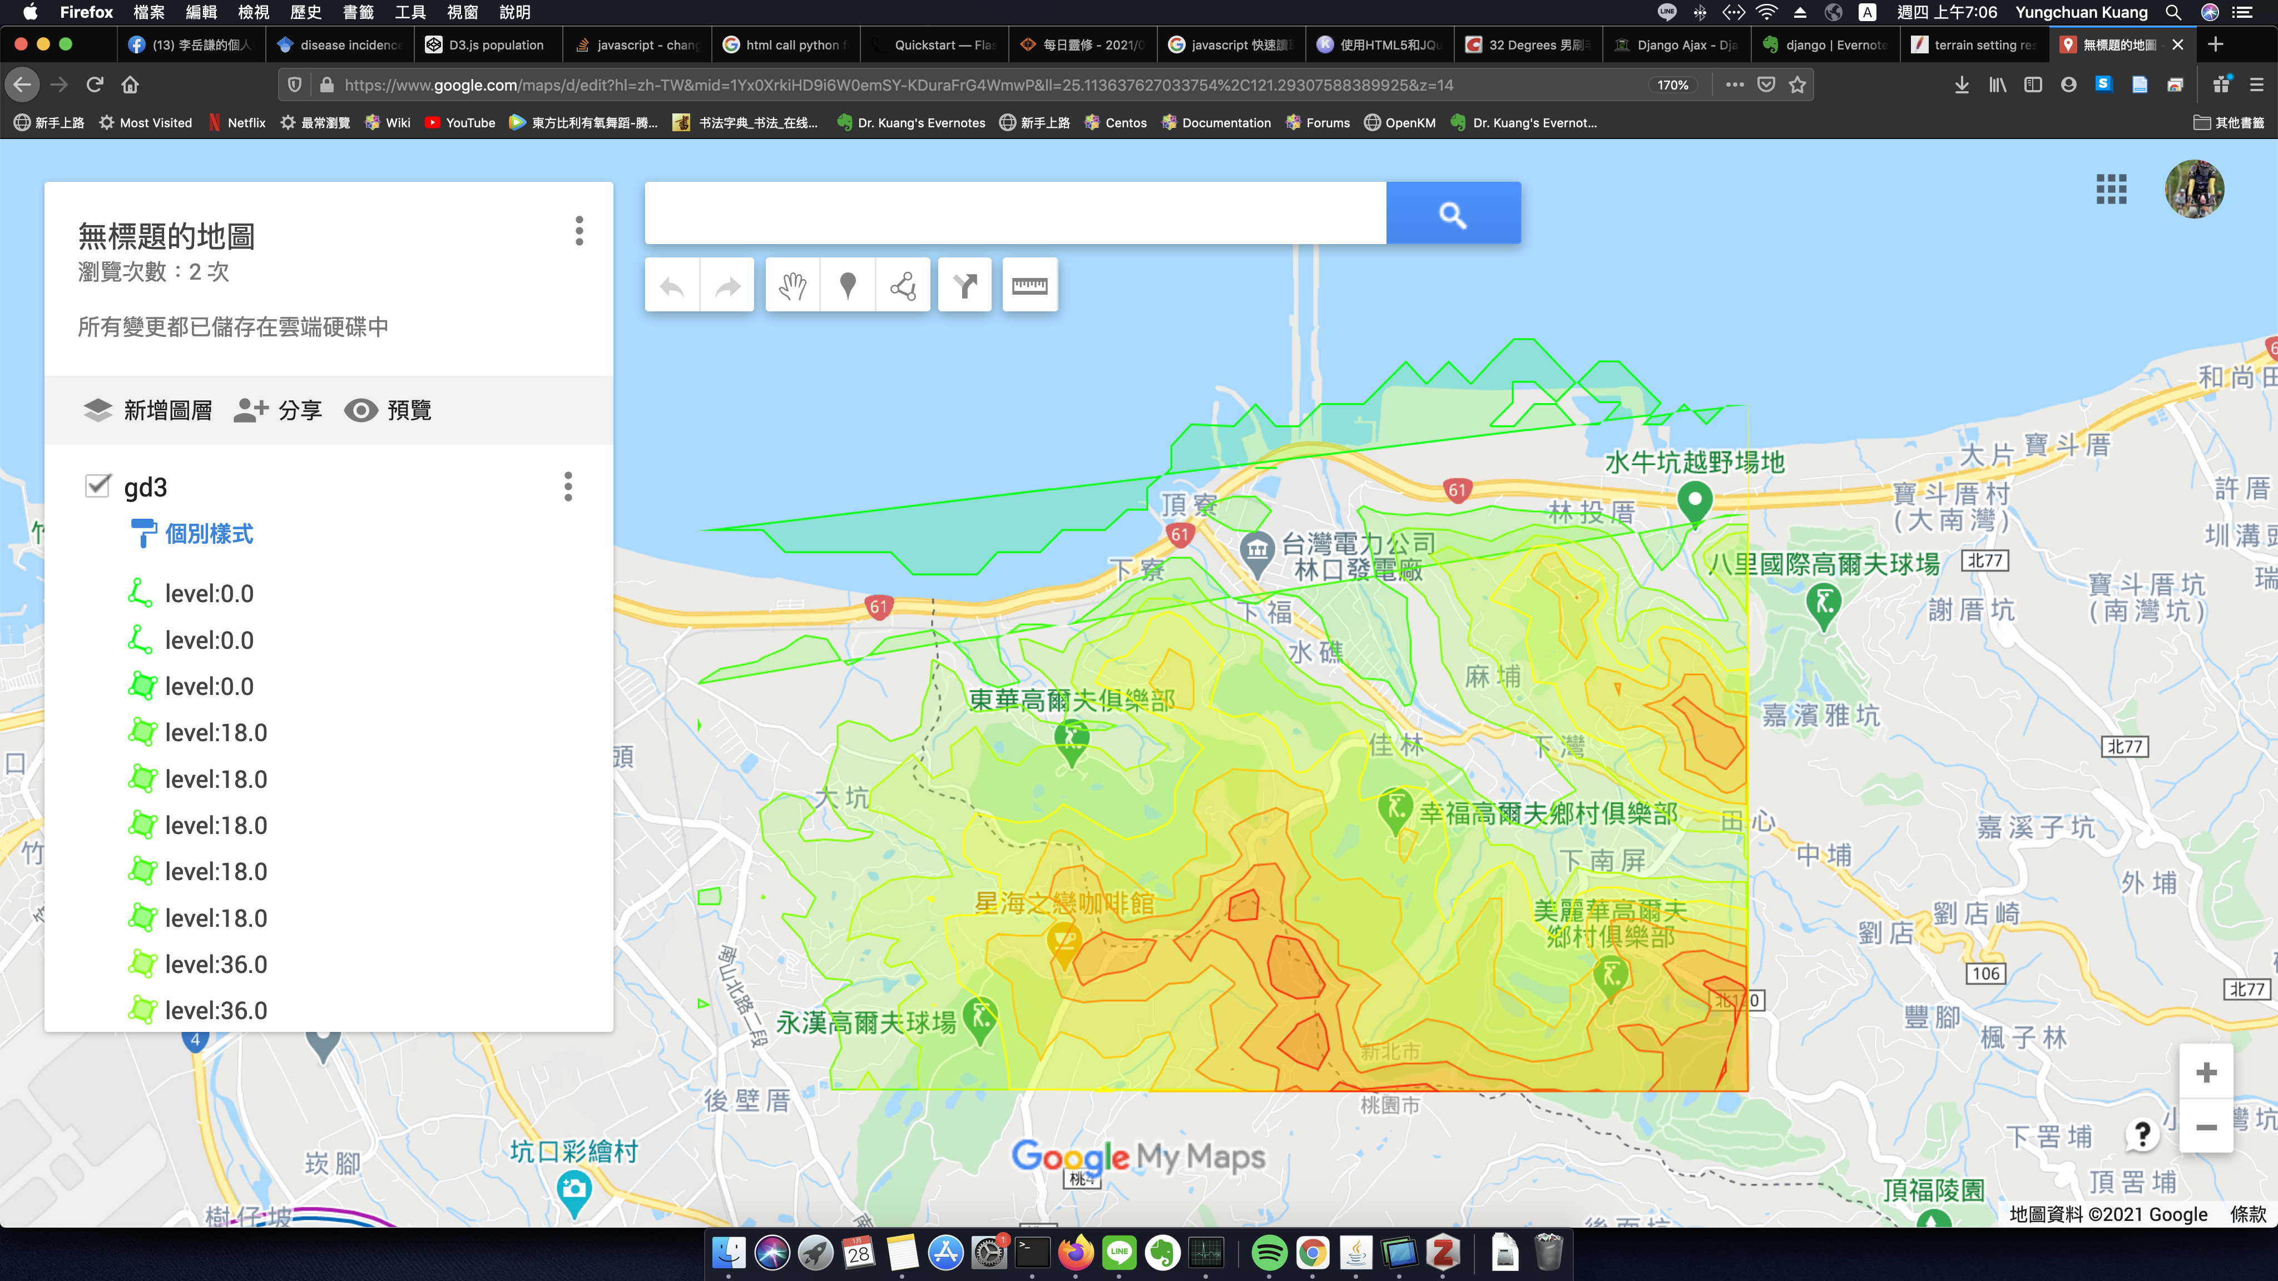Screen dimensions: 2278x1281
Task: Click the 170% zoom level indicator
Action: 1672,85
